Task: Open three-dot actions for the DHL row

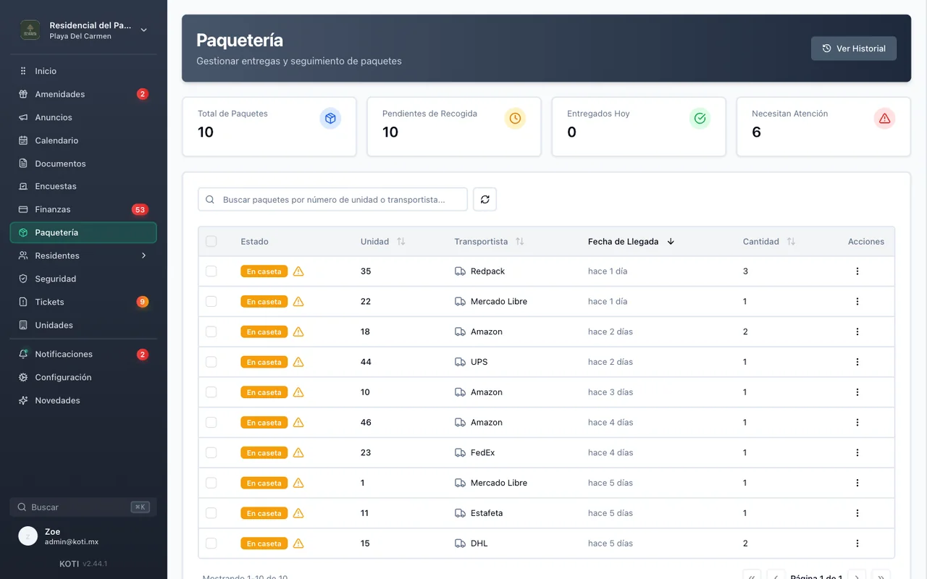Action: [857, 544]
